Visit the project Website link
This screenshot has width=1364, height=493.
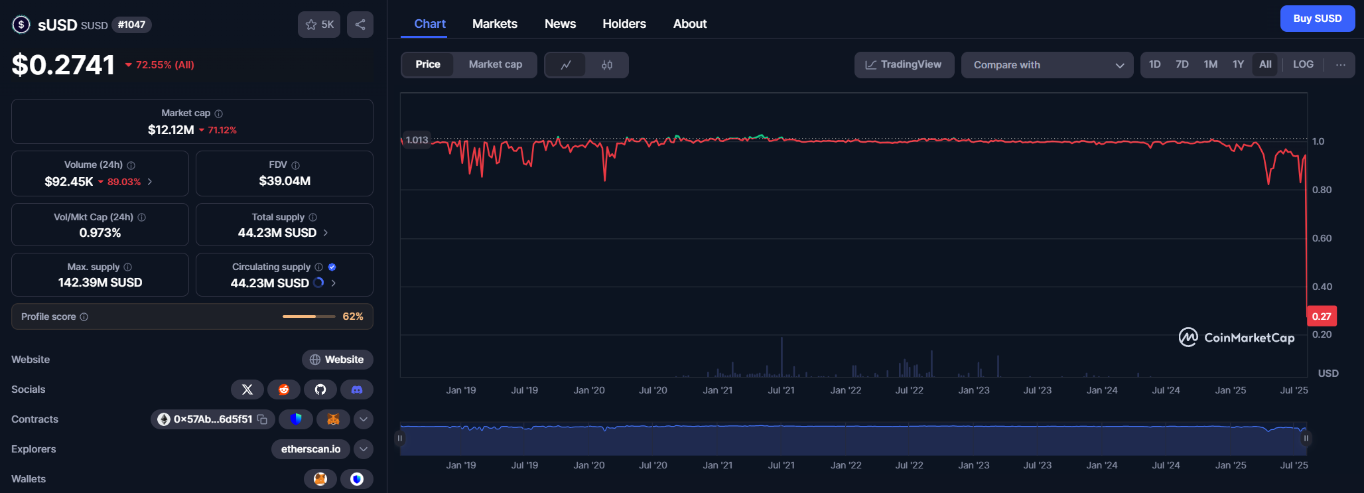pos(338,360)
